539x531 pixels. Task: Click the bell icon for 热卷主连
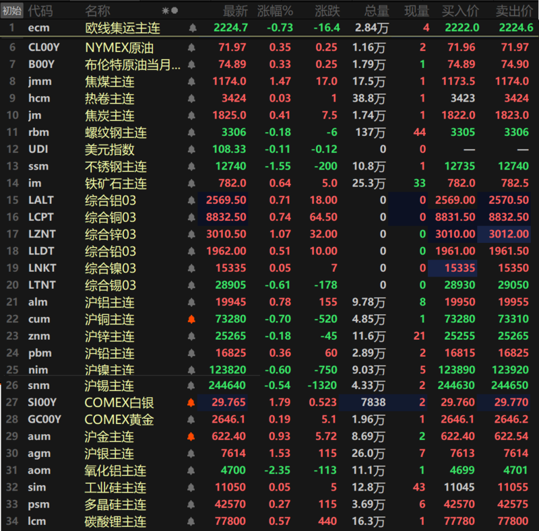point(191,98)
